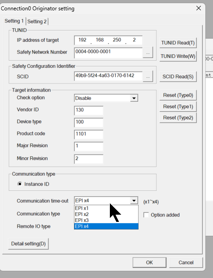
Task: Close the Originator setting dialog
Action: click(x=199, y=8)
